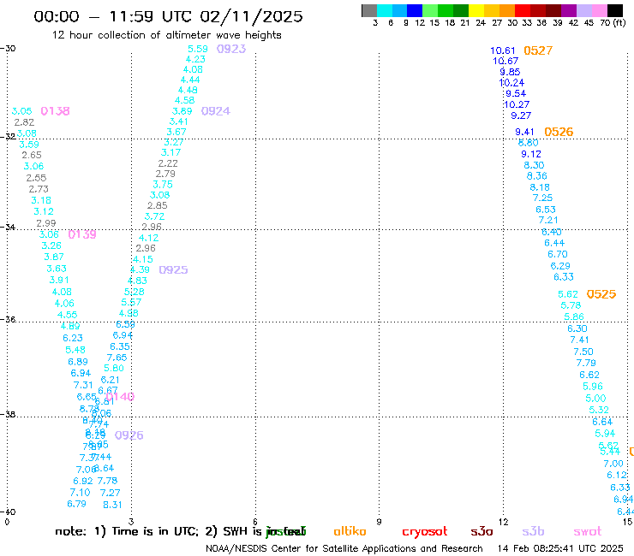Click the wave height value '4.83'
The width and height of the screenshot is (634, 556).
point(137,281)
